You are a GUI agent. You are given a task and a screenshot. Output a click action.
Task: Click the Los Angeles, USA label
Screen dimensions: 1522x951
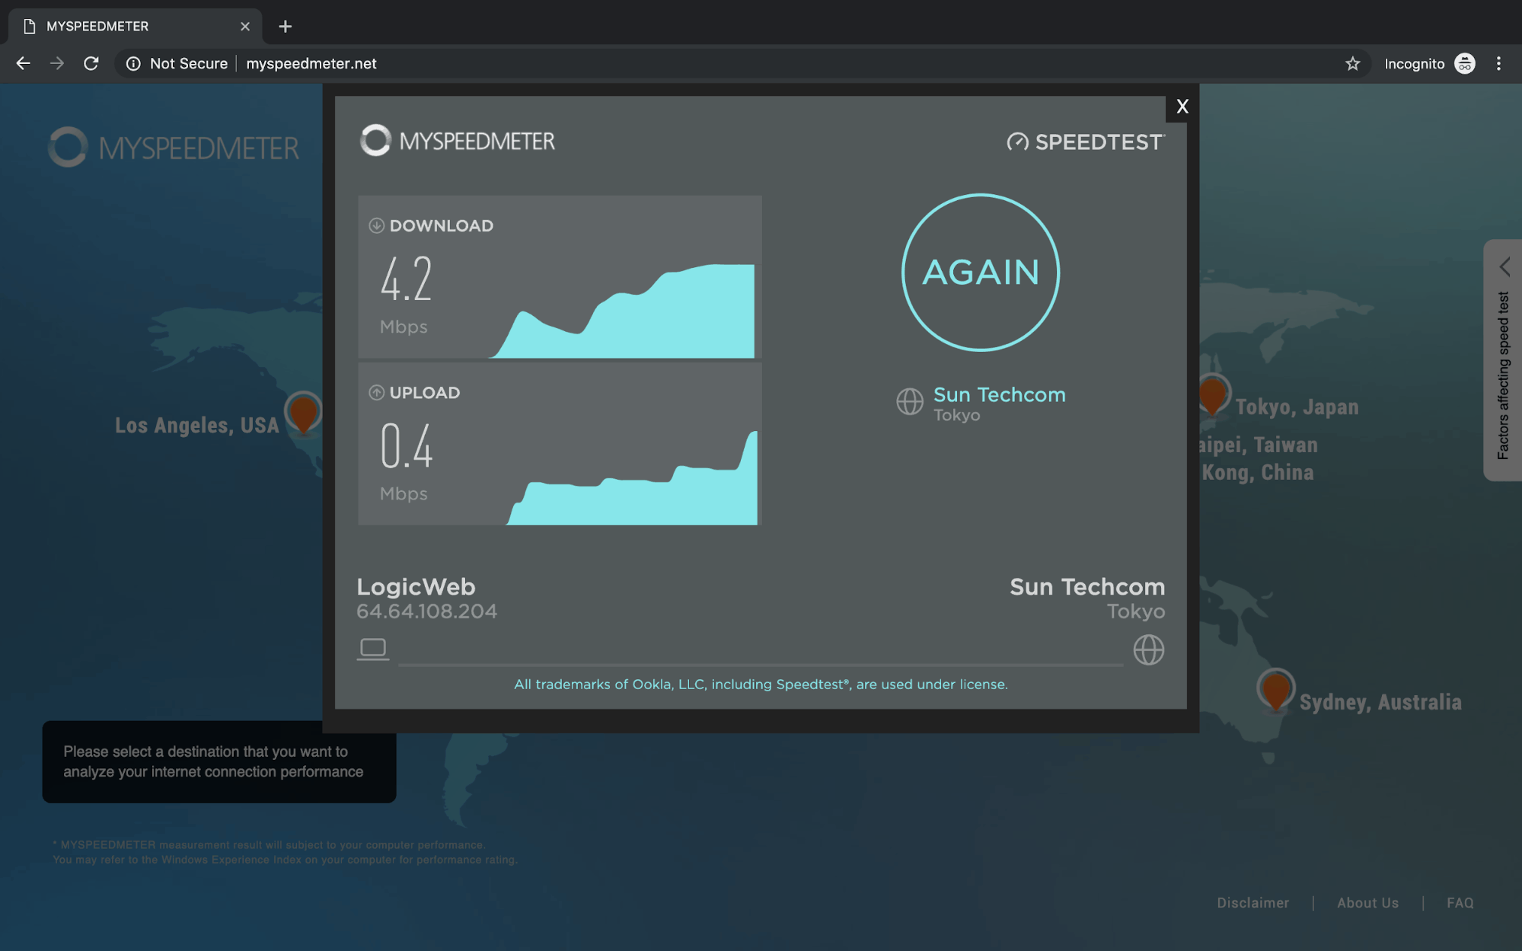[197, 426]
